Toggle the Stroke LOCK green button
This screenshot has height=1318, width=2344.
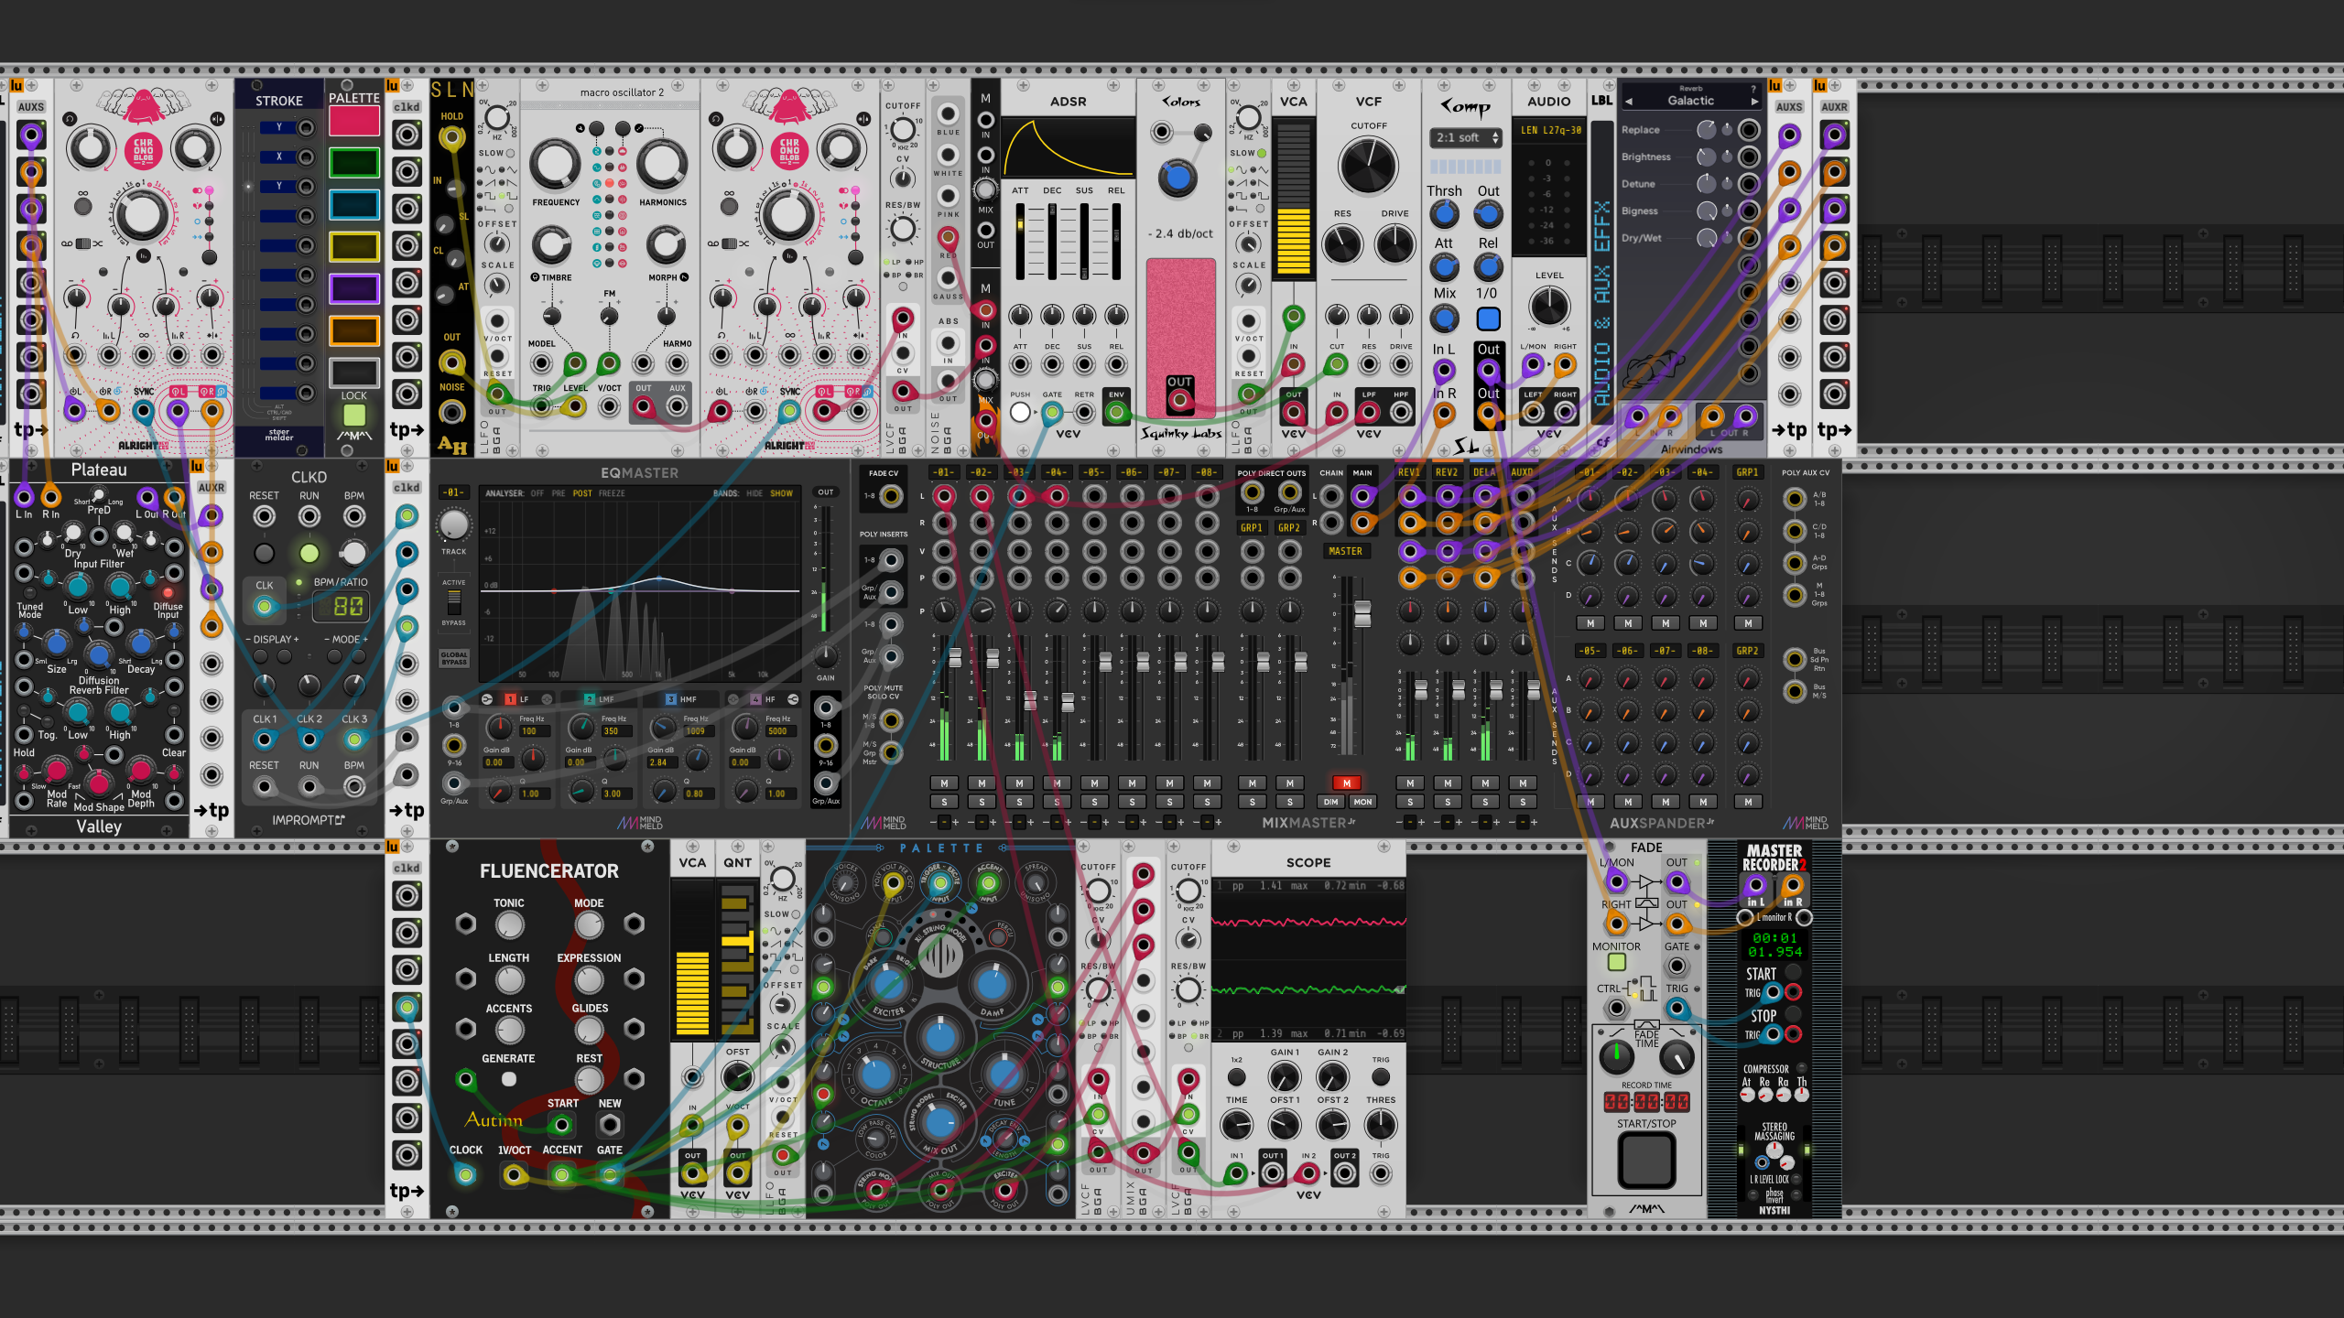coord(353,415)
